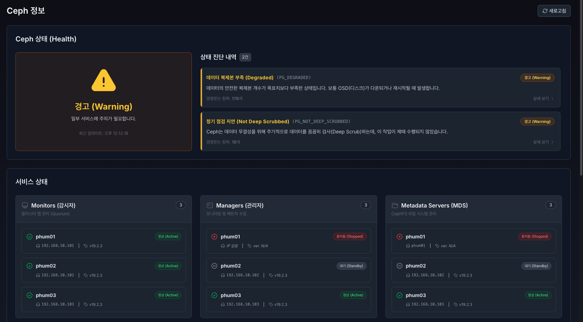The width and height of the screenshot is (583, 322).
Task: Click the chevron beside 상세 보기 on the Not Deep Scrubbed alert
Action: (x=552, y=142)
